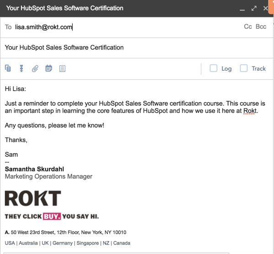
Task: Enable the Log checkbox
Action: coord(213,68)
